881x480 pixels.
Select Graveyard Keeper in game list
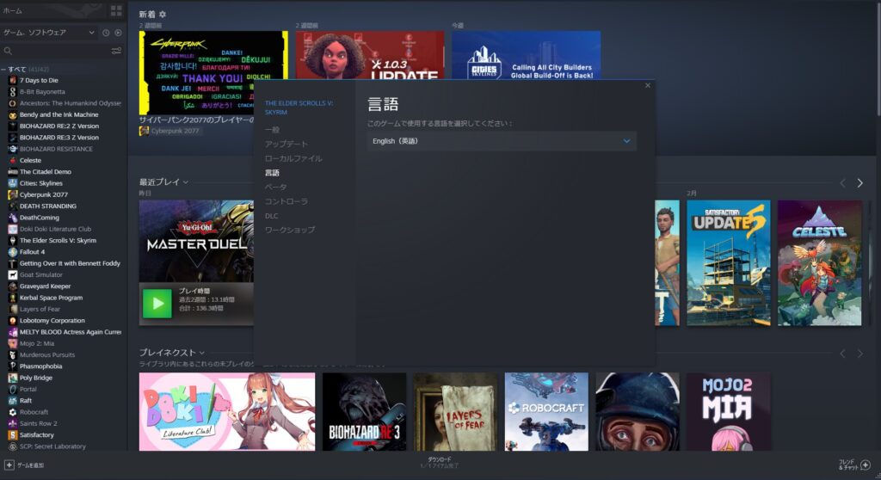(x=45, y=286)
